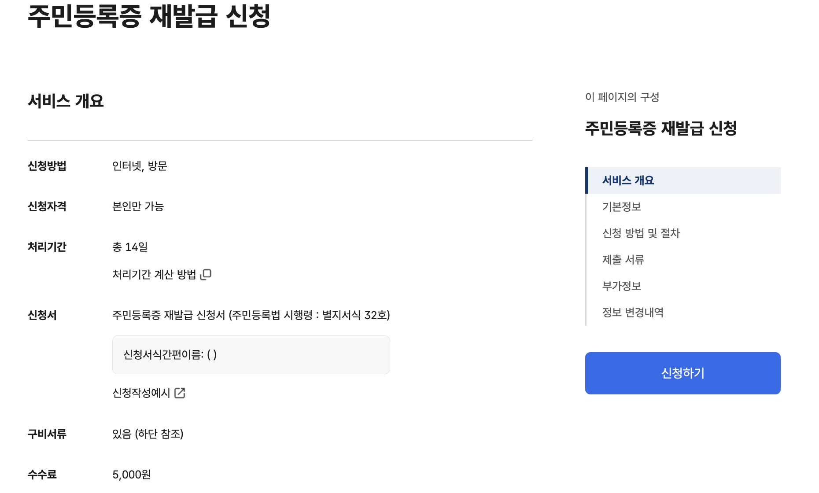Click the 처리기간 계산 방법 label
The height and width of the screenshot is (493, 819).
pos(154,273)
